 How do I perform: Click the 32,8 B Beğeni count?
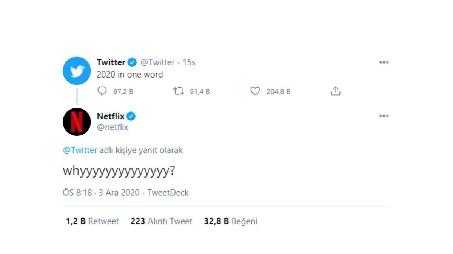231,221
